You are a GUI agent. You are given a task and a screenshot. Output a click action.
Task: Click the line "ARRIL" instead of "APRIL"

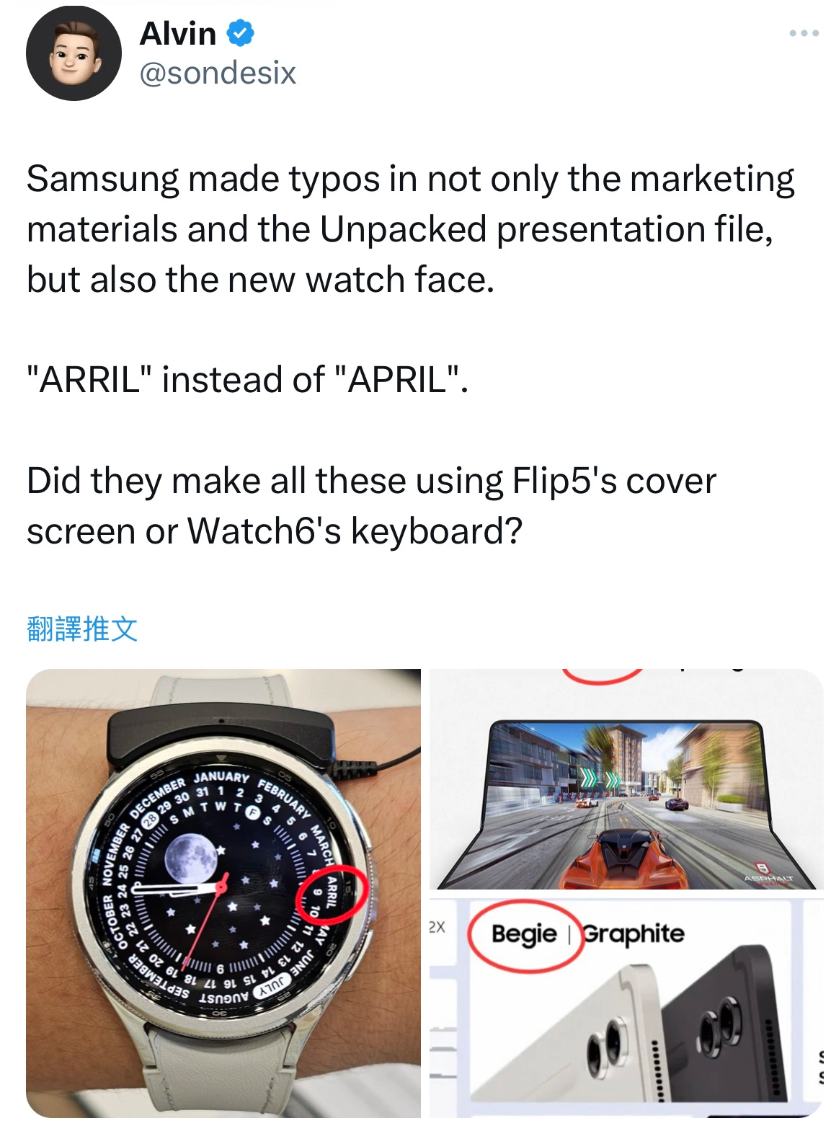[247, 379]
